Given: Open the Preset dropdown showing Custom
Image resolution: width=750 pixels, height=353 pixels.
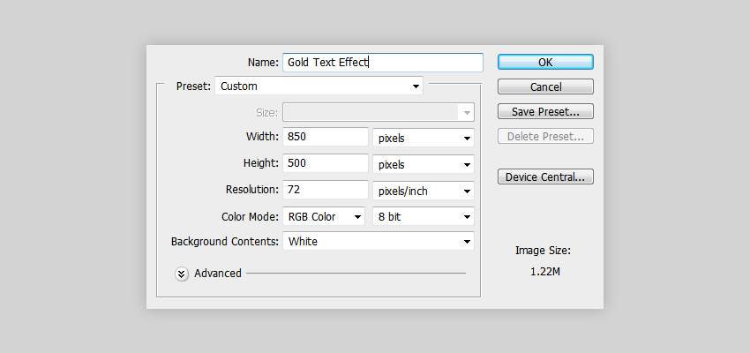Looking at the screenshot, I should (319, 86).
